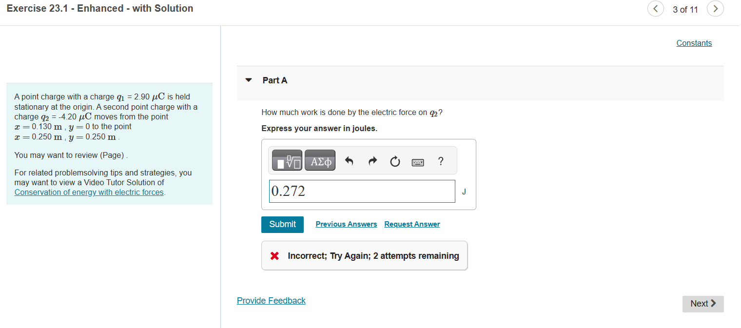This screenshot has height=328, width=741.
Task: Submit the answer for Part A
Action: pyautogui.click(x=282, y=224)
